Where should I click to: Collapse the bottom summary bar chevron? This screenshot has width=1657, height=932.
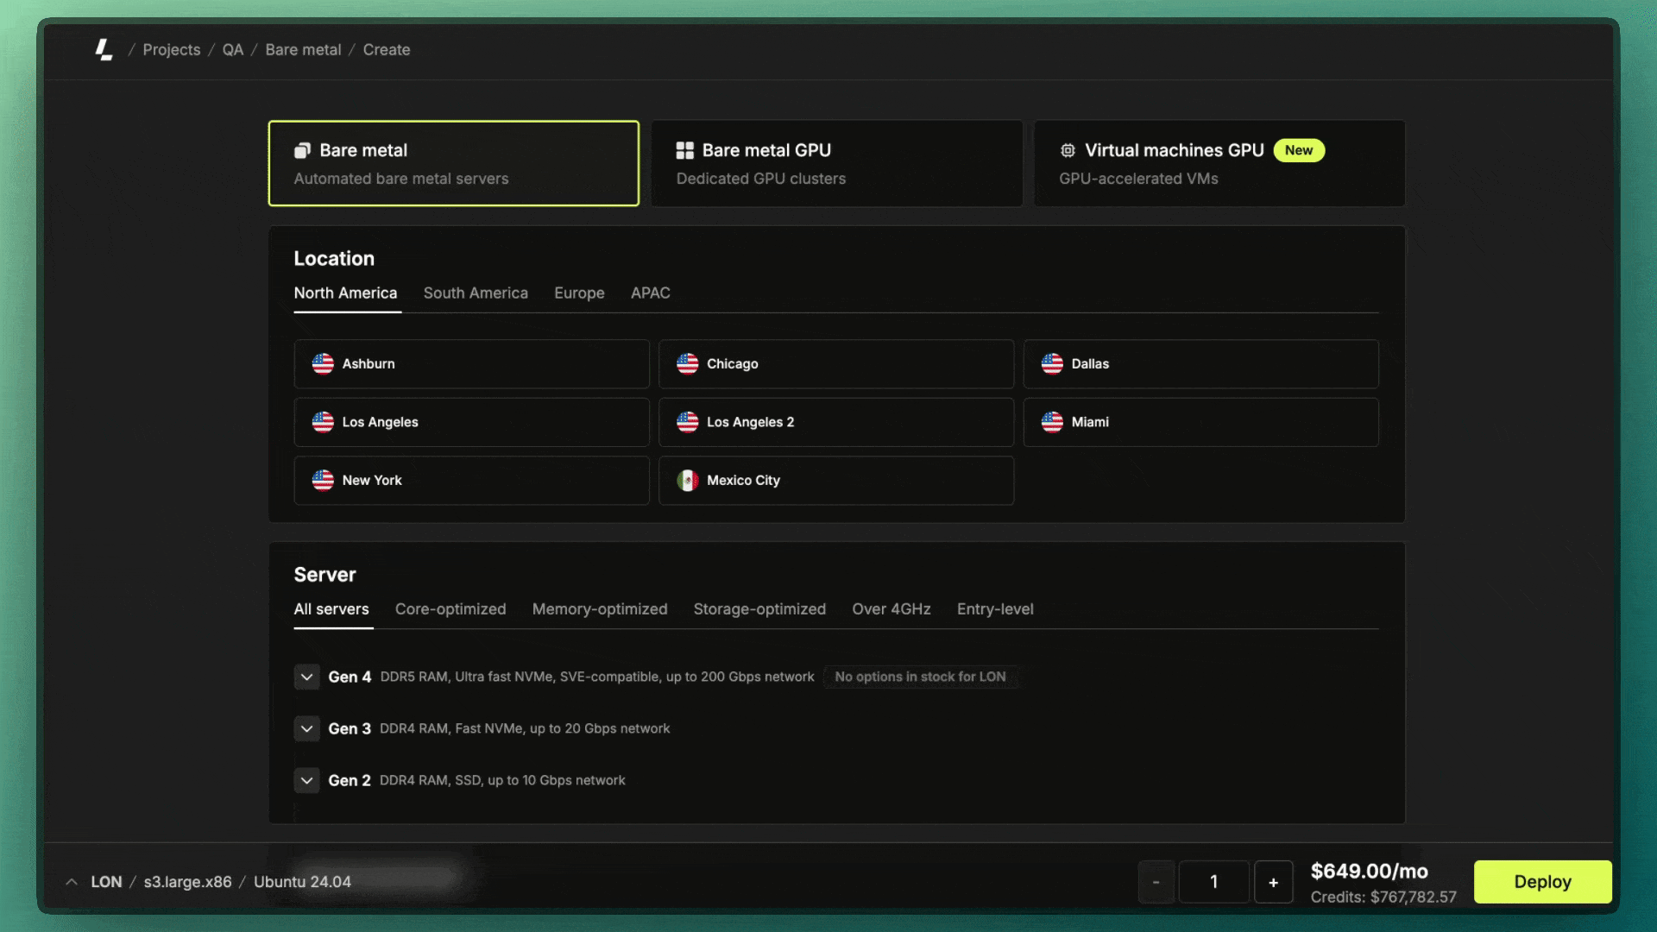(71, 882)
